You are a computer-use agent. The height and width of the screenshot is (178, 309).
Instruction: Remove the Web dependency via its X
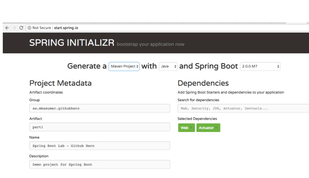(191, 128)
